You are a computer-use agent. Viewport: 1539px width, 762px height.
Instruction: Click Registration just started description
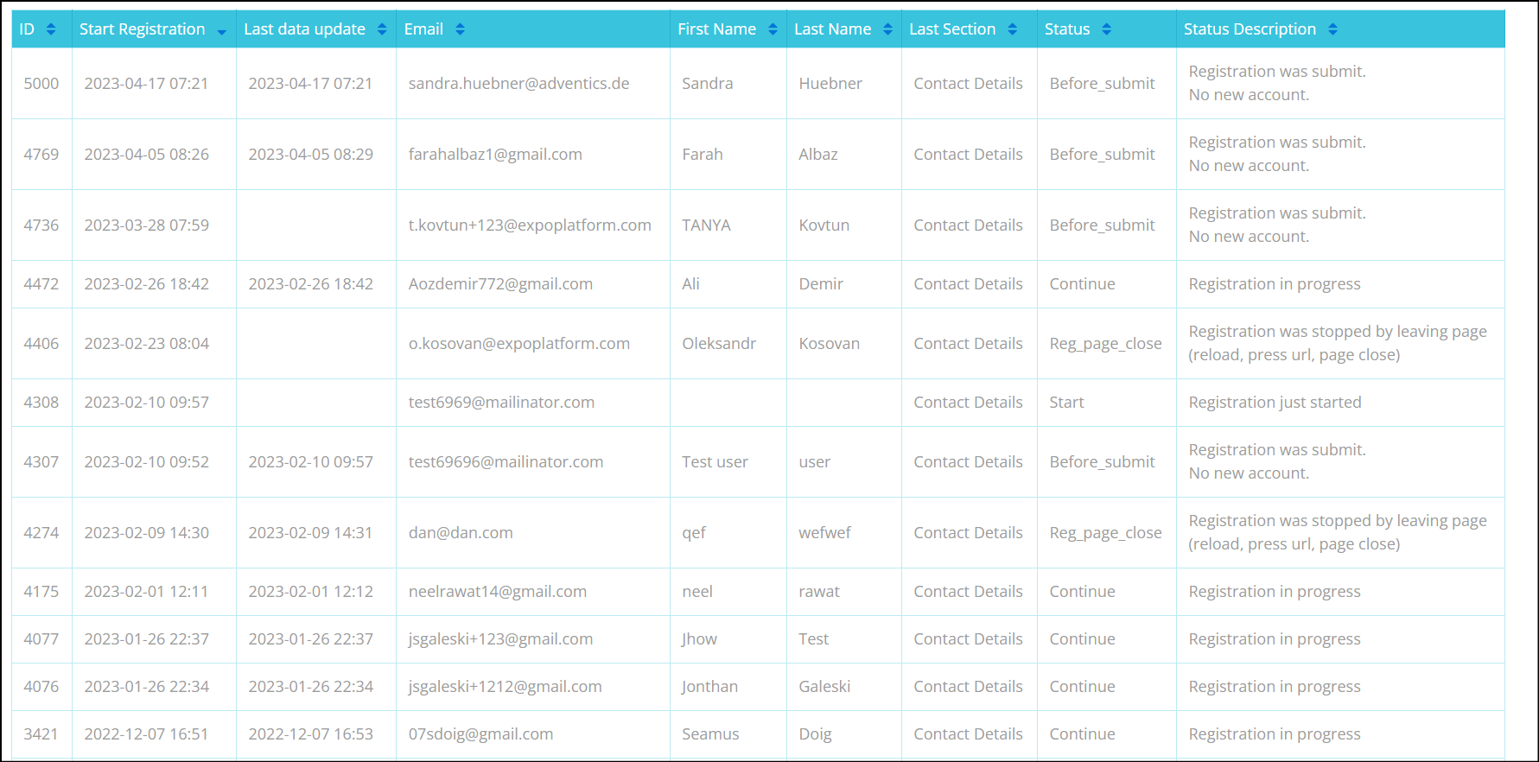click(x=1275, y=403)
